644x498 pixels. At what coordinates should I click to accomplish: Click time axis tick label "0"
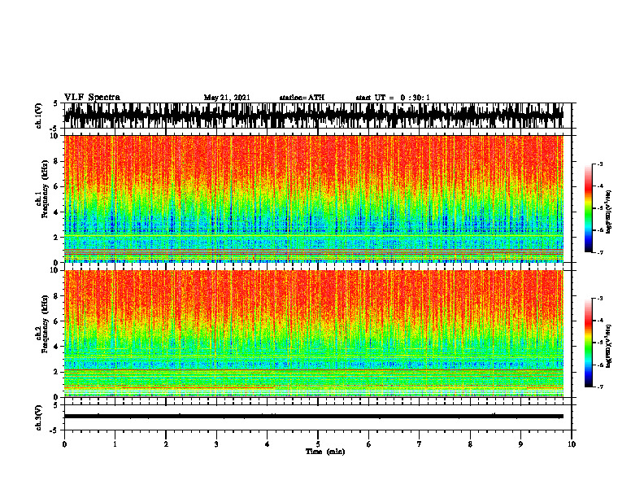(64, 444)
